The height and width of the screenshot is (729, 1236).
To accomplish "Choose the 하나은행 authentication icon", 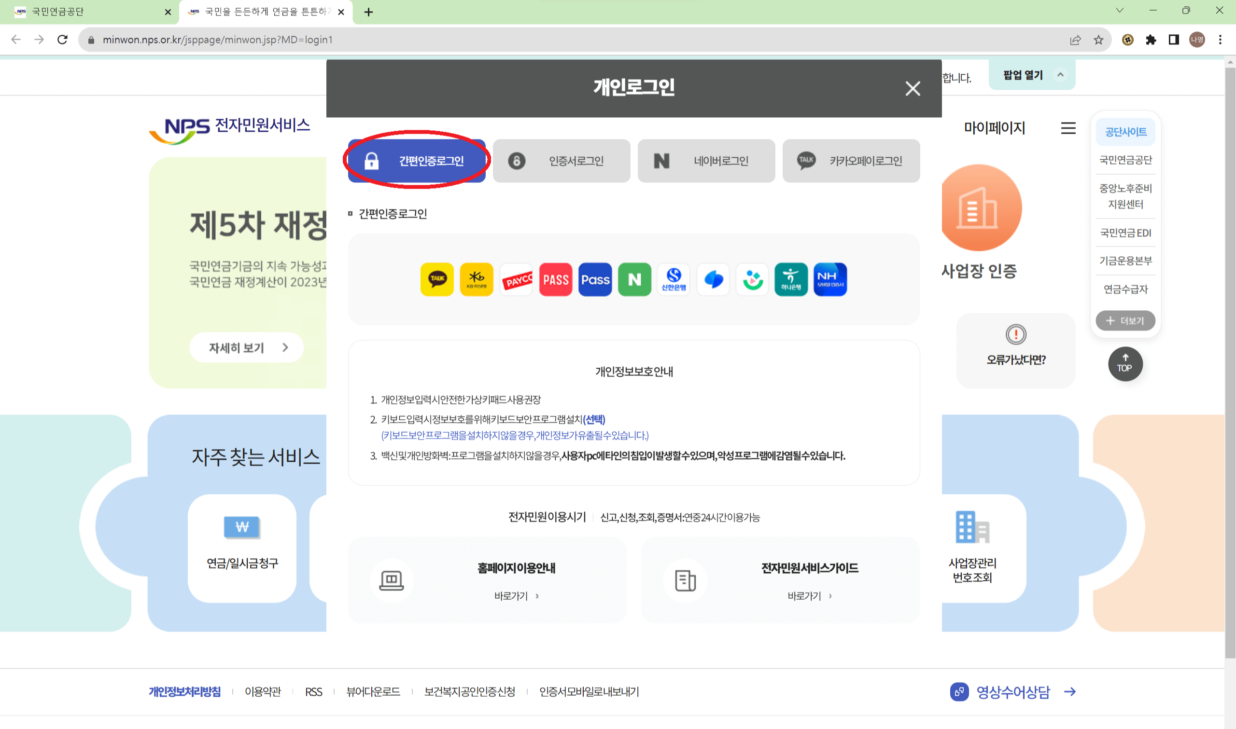I will pyautogui.click(x=791, y=279).
